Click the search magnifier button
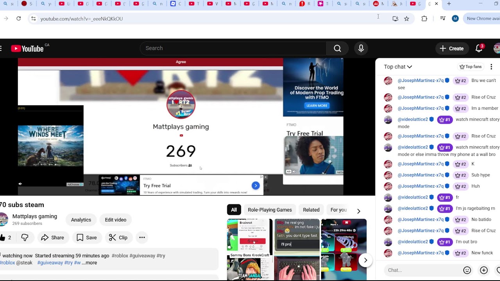Image resolution: width=500 pixels, height=281 pixels. pos(337,48)
